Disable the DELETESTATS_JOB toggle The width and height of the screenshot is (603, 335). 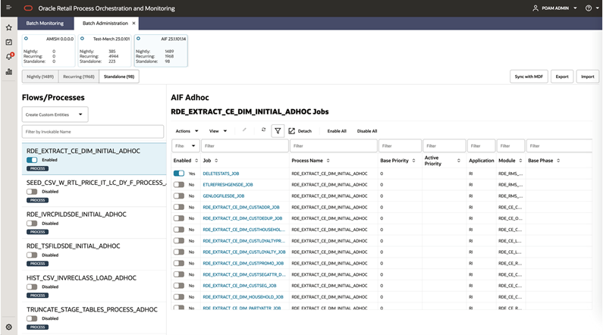[179, 174]
